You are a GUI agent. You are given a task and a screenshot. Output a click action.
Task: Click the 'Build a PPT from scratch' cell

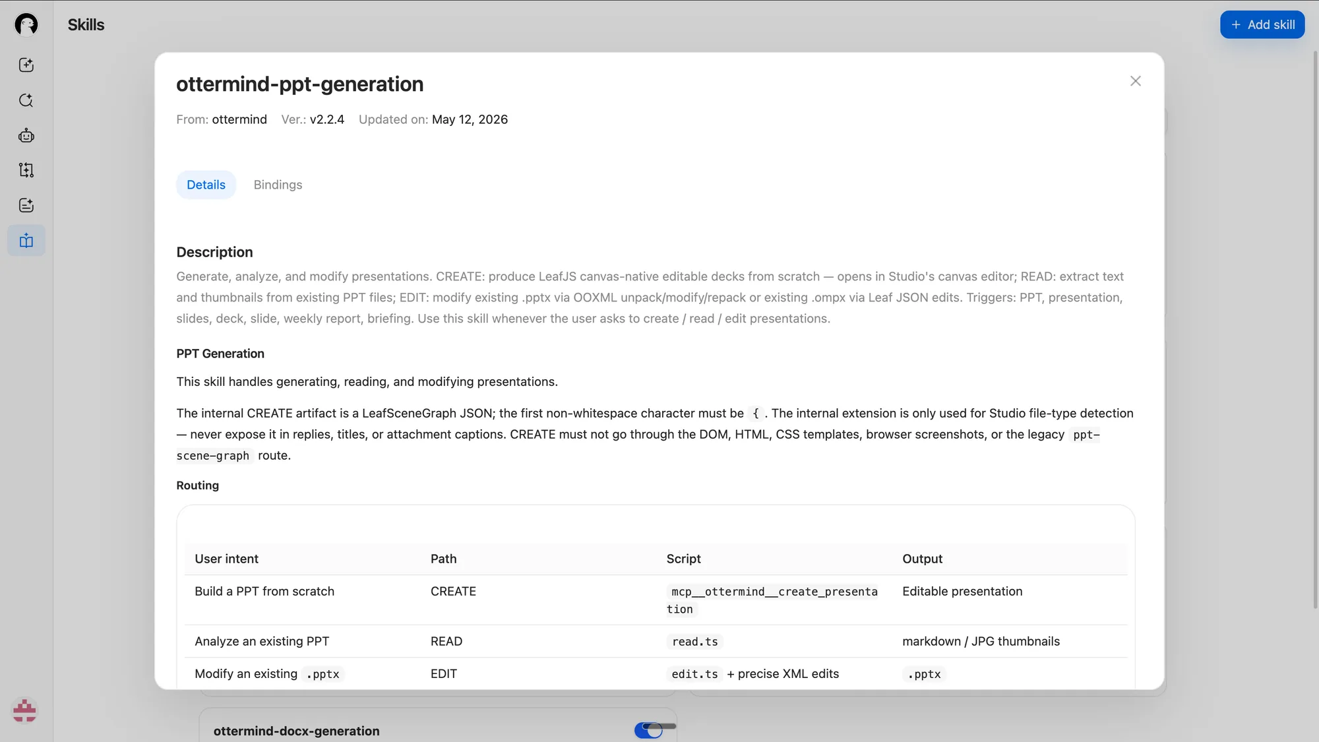point(264,592)
